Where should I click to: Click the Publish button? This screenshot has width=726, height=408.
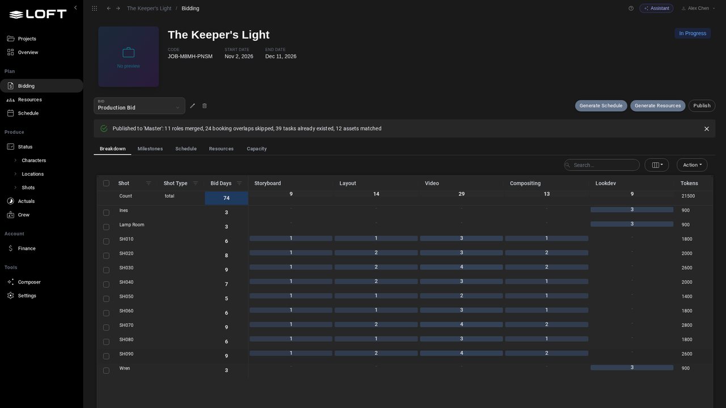(x=702, y=106)
